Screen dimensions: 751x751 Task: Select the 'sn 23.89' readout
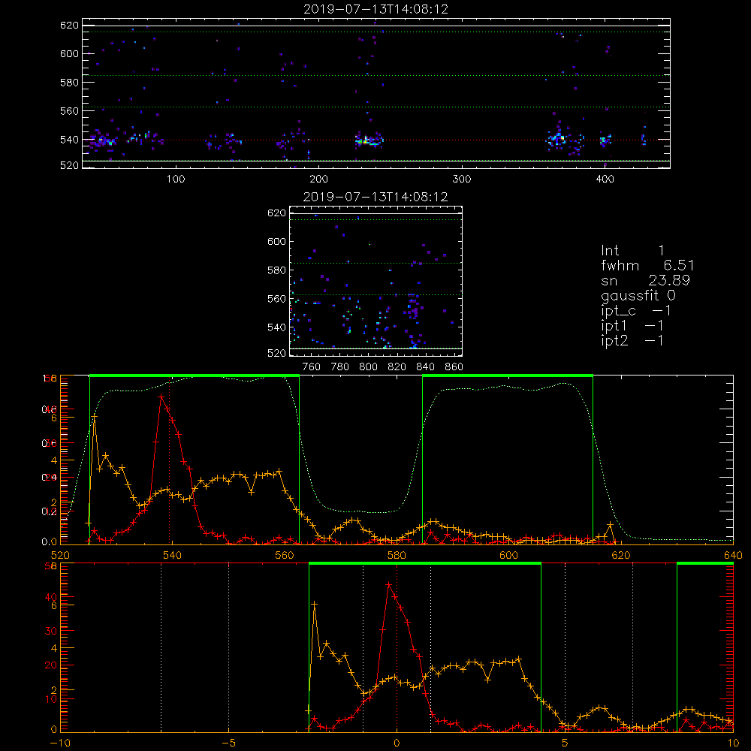[x=645, y=280]
